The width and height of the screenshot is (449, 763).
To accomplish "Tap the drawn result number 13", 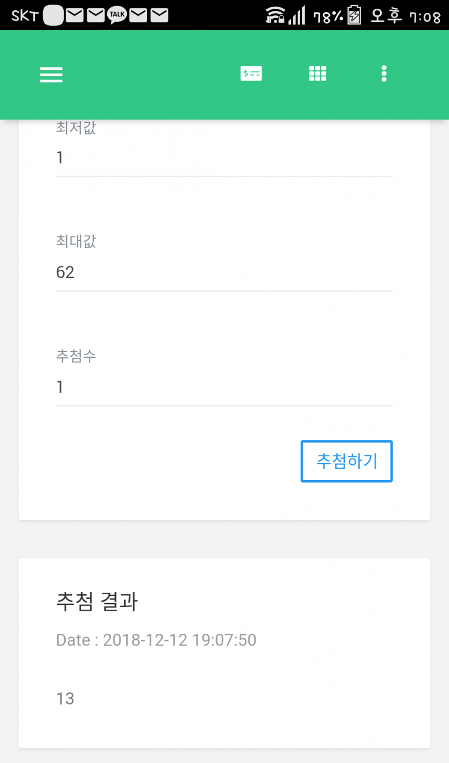I will coord(65,698).
